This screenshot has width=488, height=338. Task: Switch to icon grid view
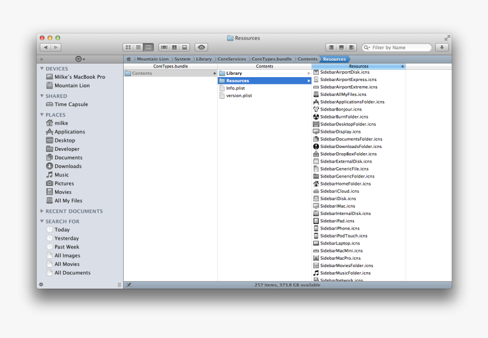click(128, 47)
